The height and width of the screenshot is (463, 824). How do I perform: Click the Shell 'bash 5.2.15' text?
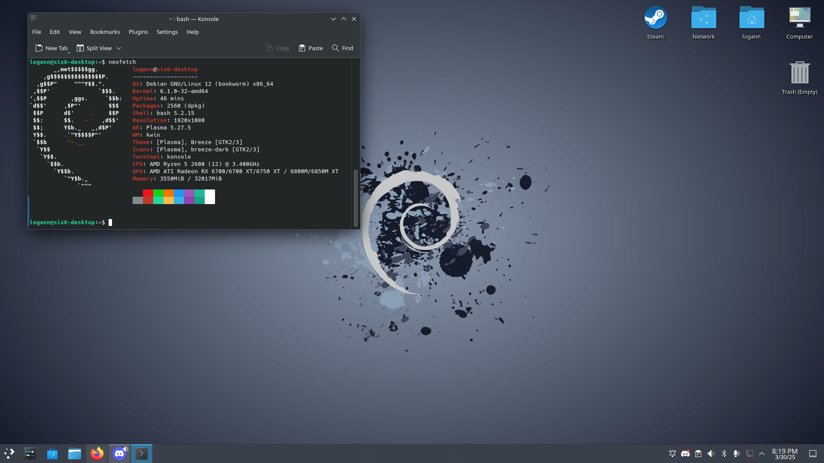(175, 113)
